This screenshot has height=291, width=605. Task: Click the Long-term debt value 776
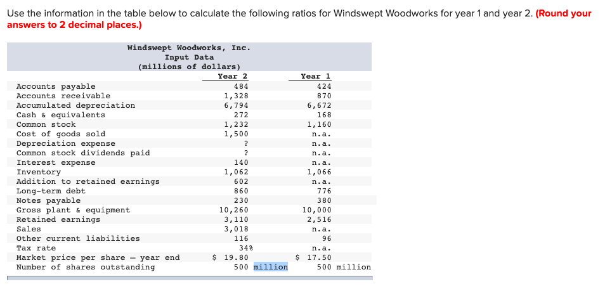click(323, 191)
